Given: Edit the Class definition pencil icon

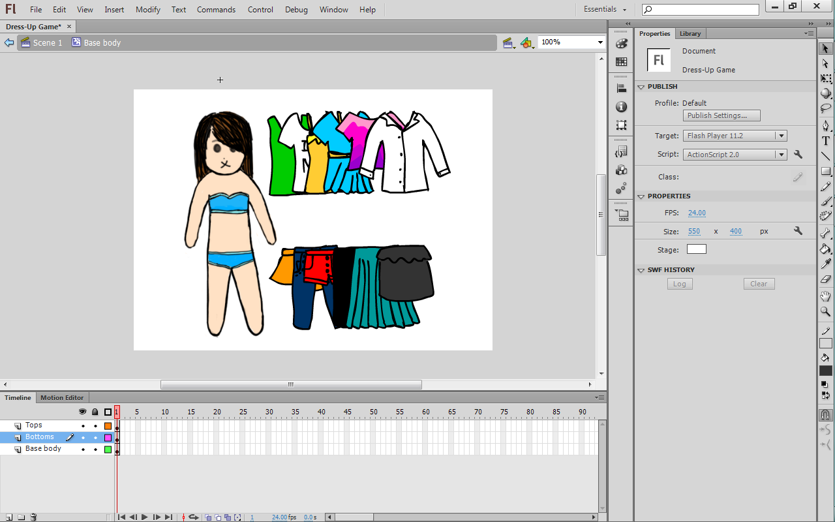Looking at the screenshot, I should click(x=798, y=177).
